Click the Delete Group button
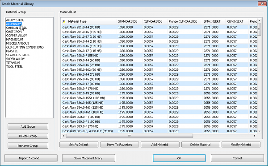Image resolution: width=268 pixels, height=166 pixels. point(28,136)
